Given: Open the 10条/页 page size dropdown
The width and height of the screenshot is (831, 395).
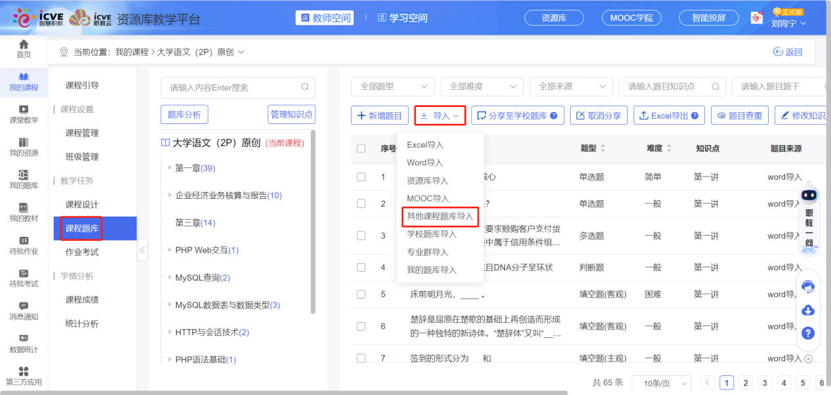Looking at the screenshot, I should 661,383.
